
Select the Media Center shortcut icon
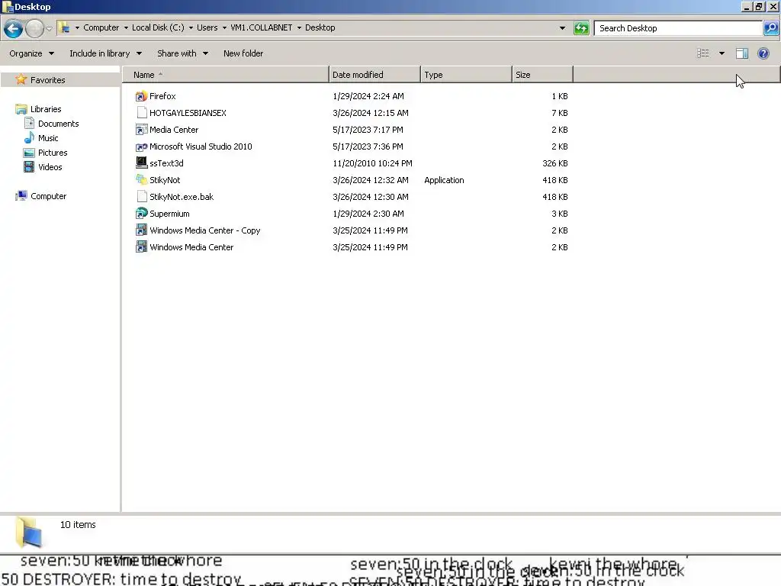coord(141,130)
